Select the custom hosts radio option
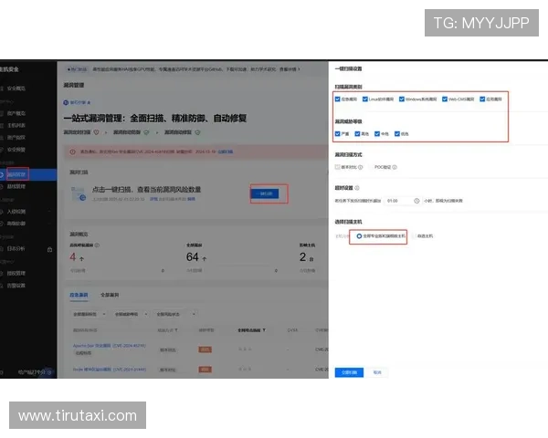 tap(414, 236)
